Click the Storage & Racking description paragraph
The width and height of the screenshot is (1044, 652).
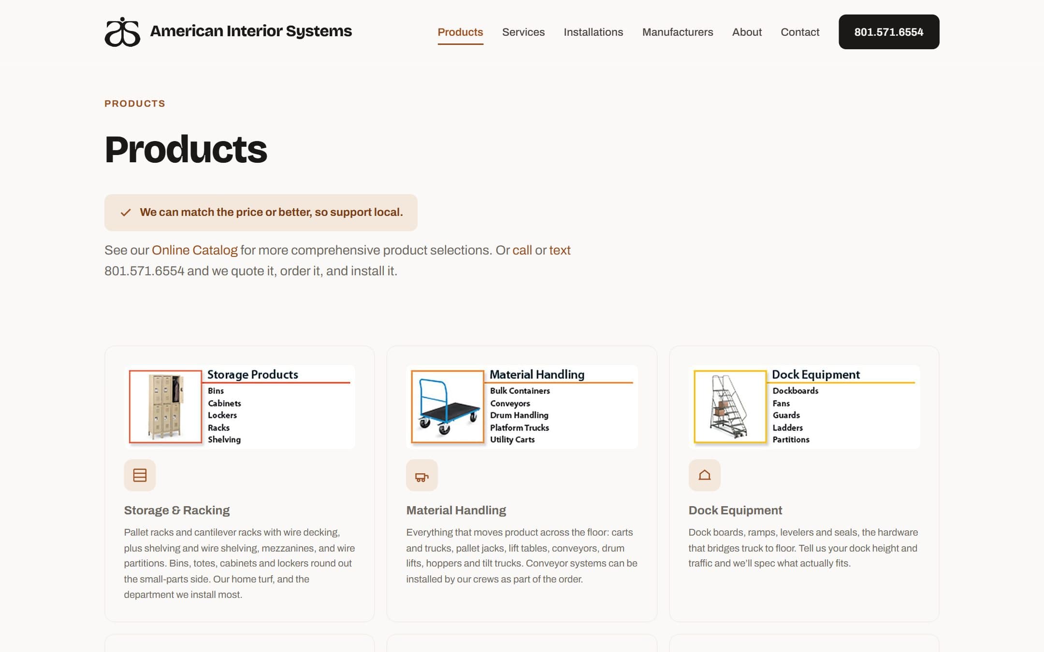240,563
